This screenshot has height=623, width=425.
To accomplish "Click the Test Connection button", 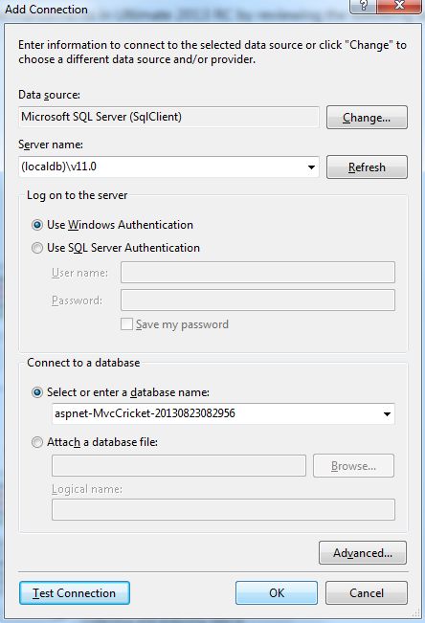I will pyautogui.click(x=75, y=593).
